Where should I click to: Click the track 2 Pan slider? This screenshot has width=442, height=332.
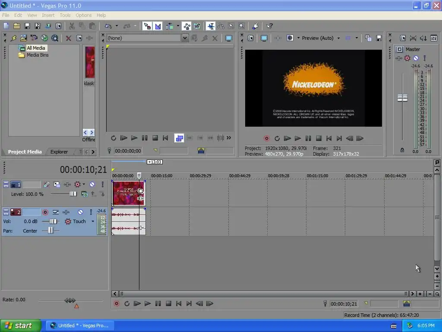pyautogui.click(x=51, y=231)
